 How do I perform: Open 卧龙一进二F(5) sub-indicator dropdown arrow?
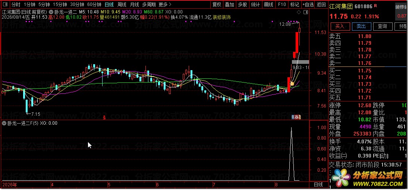[x=4, y=123]
